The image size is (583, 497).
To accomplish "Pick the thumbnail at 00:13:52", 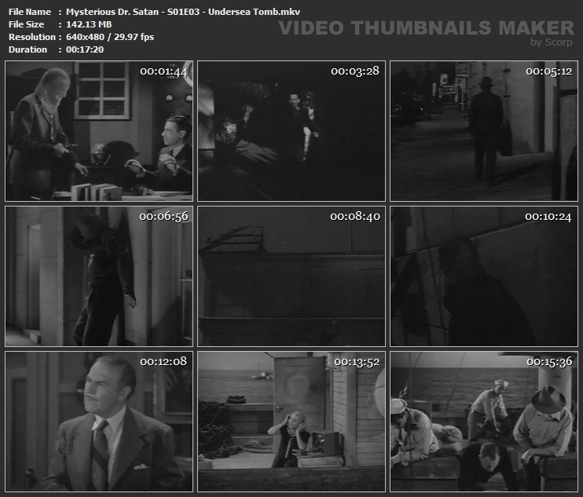I will (291, 422).
